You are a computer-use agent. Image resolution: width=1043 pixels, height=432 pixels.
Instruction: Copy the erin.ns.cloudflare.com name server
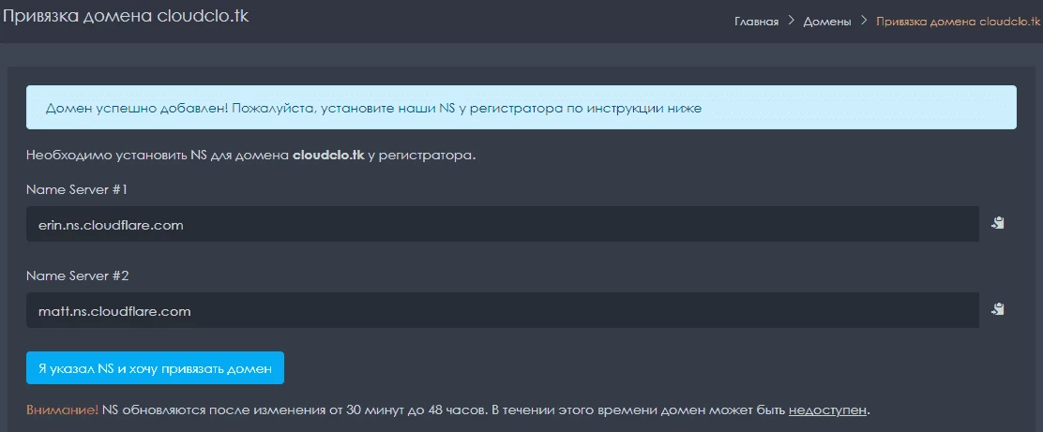[997, 223]
